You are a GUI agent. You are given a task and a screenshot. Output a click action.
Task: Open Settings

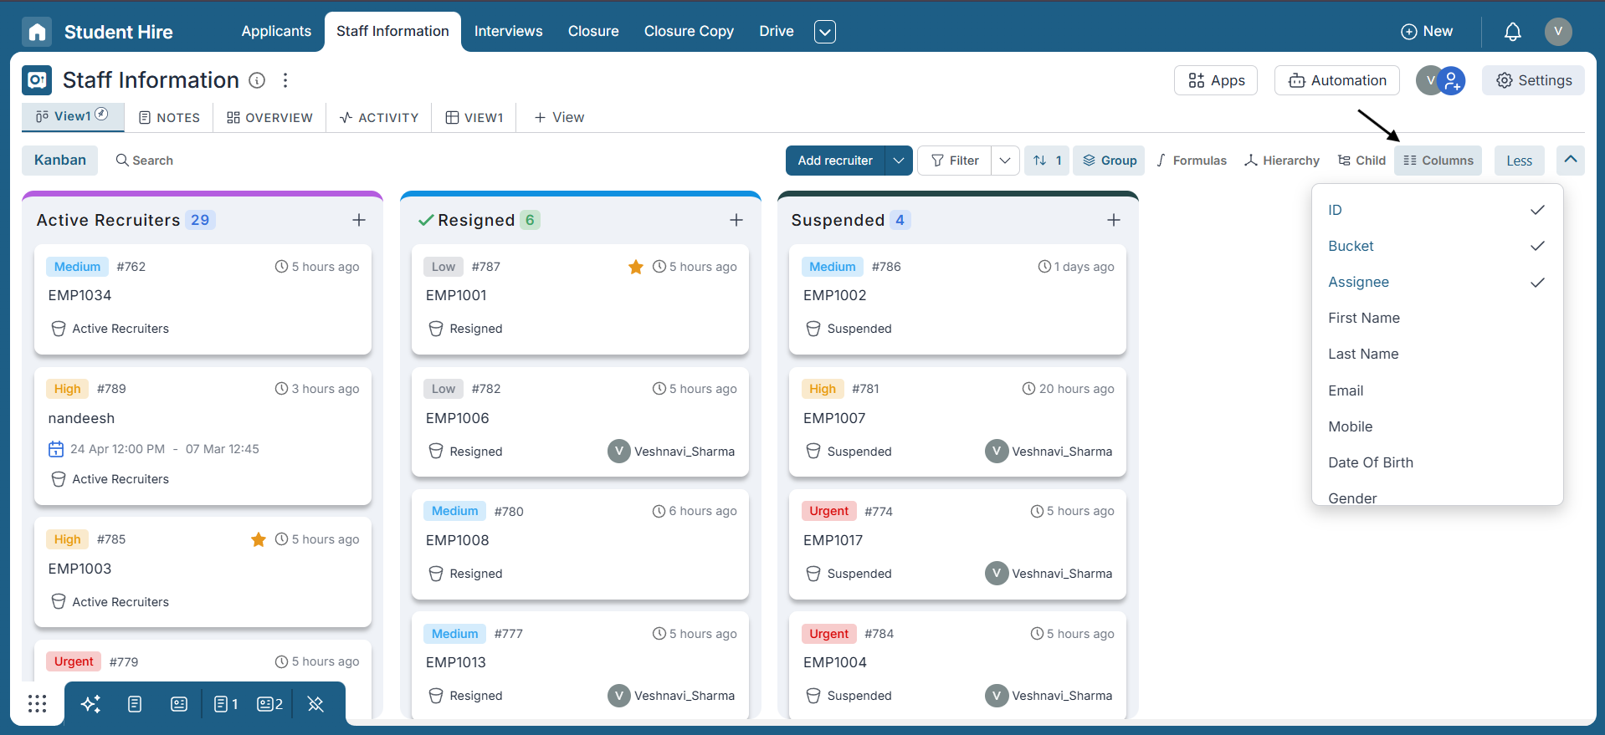click(1534, 80)
